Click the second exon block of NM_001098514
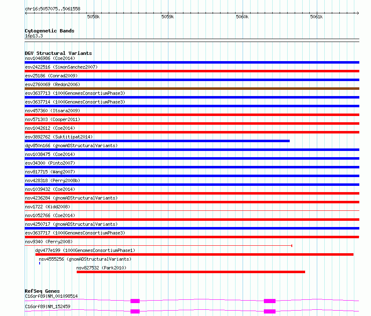 (x=270, y=301)
